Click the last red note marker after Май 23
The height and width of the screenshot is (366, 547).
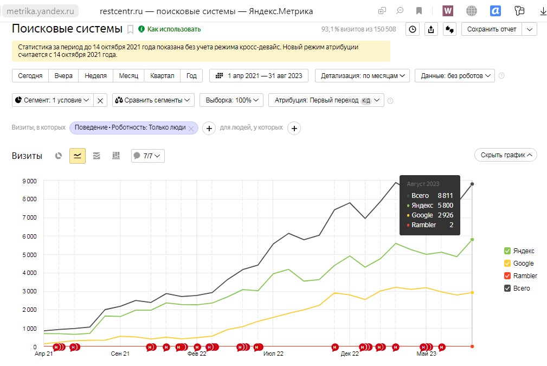tap(442, 347)
